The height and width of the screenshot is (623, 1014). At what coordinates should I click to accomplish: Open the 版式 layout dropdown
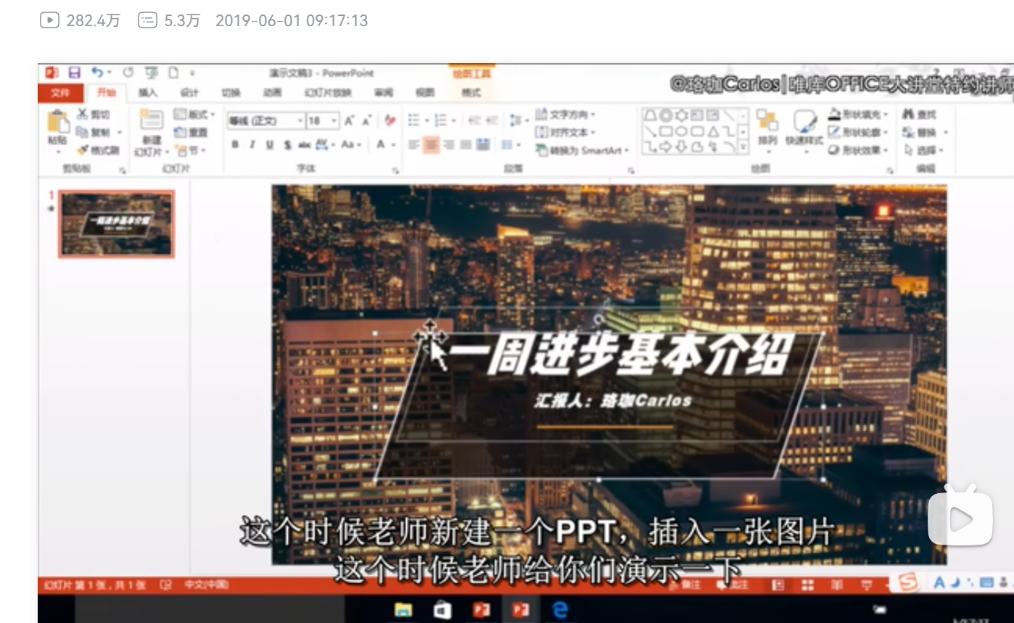[x=194, y=115]
